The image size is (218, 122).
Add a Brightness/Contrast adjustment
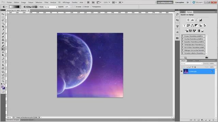pyautogui.click(x=188, y=20)
